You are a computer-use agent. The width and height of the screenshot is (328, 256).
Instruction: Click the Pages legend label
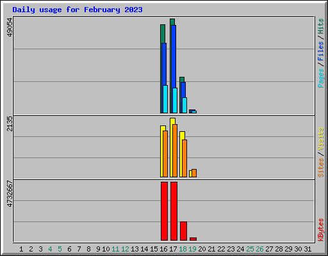(321, 78)
